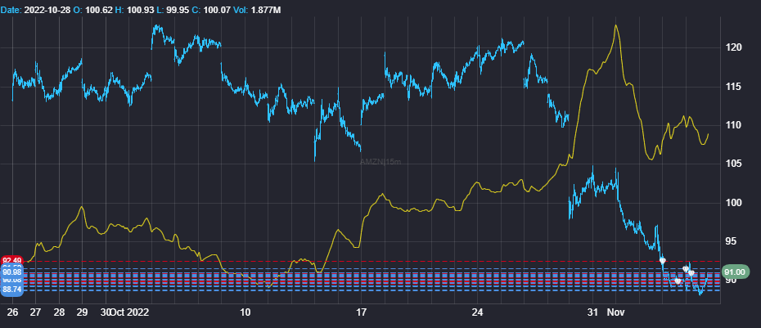Image resolution: width=761 pixels, height=328 pixels.
Task: Click the green 91.00 current price tag
Action: click(x=736, y=272)
